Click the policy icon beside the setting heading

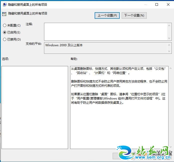point(4,14)
